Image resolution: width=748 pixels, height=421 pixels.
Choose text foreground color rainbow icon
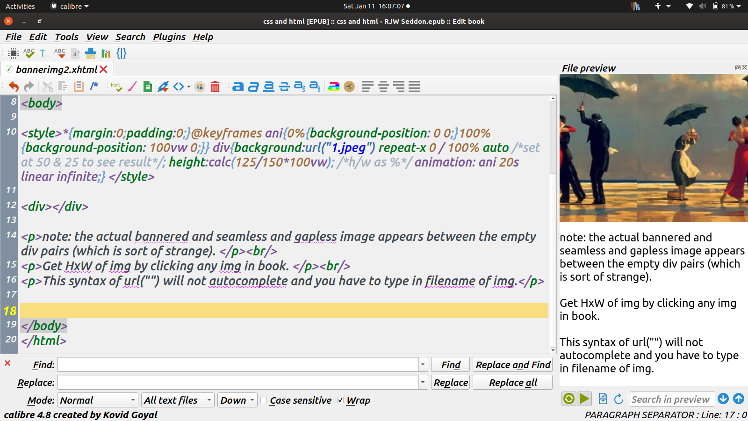point(334,87)
